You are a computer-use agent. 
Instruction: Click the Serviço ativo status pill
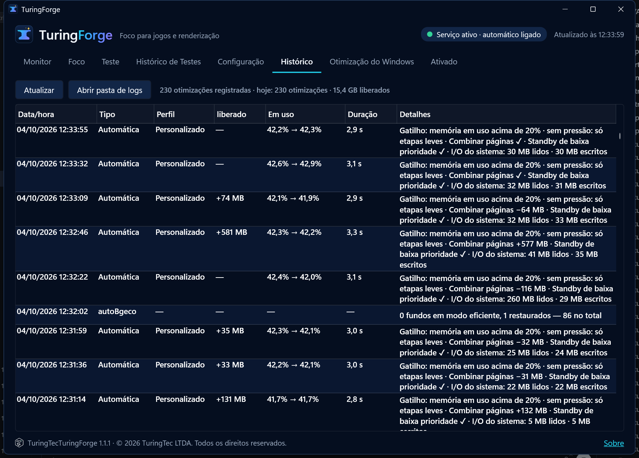tap(484, 34)
